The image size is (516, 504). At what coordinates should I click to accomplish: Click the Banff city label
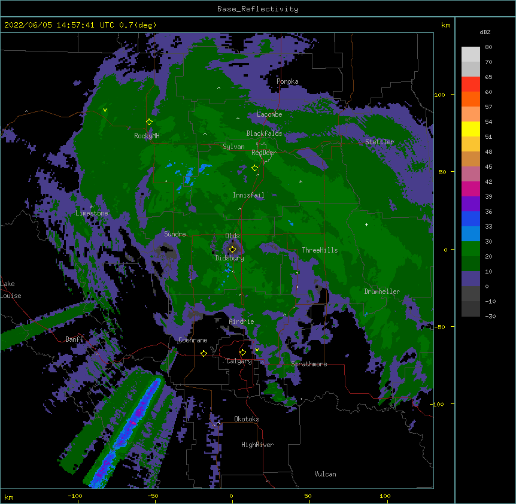click(75, 339)
